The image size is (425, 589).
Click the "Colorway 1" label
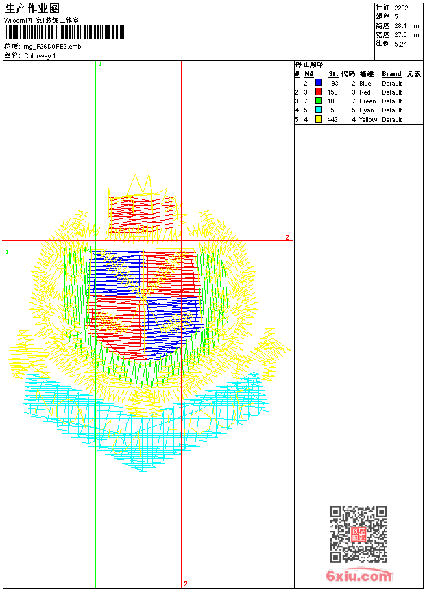(40, 56)
